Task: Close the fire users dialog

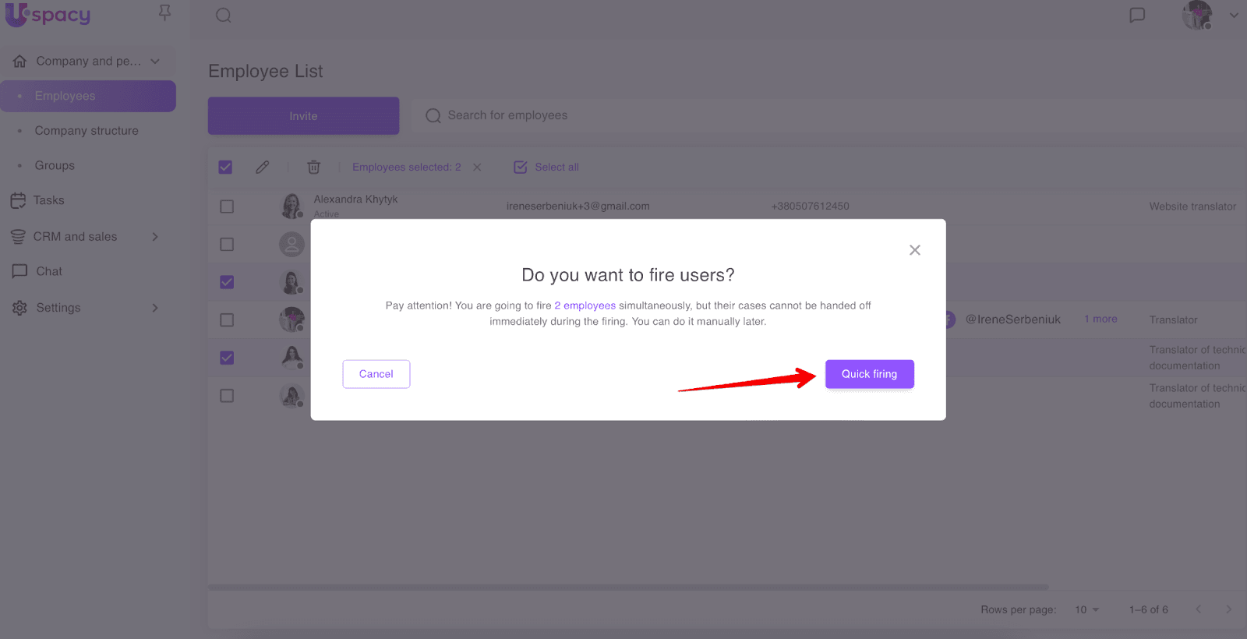Action: click(x=914, y=250)
